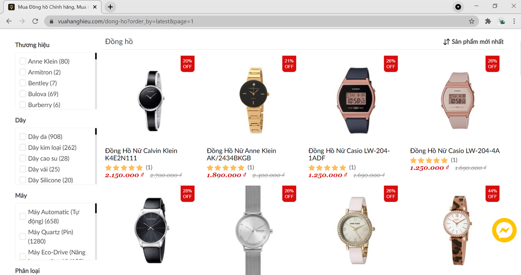Image resolution: width=521 pixels, height=275 pixels.
Task: Open the Extensions puzzle icon
Action: pos(488,21)
